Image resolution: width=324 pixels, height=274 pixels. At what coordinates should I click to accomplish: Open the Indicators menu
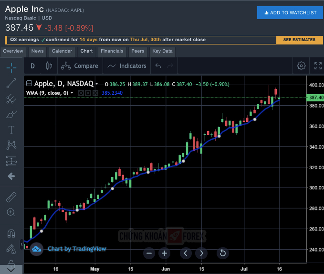coord(126,66)
